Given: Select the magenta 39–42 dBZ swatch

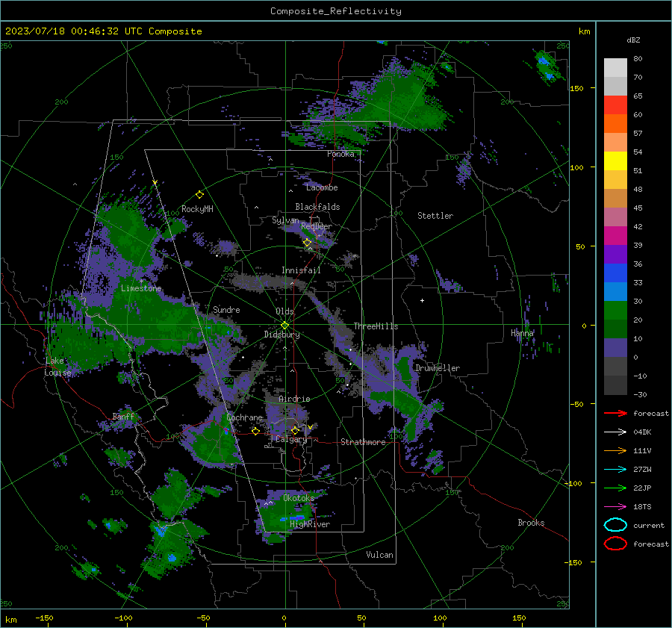Looking at the screenshot, I should pos(615,236).
